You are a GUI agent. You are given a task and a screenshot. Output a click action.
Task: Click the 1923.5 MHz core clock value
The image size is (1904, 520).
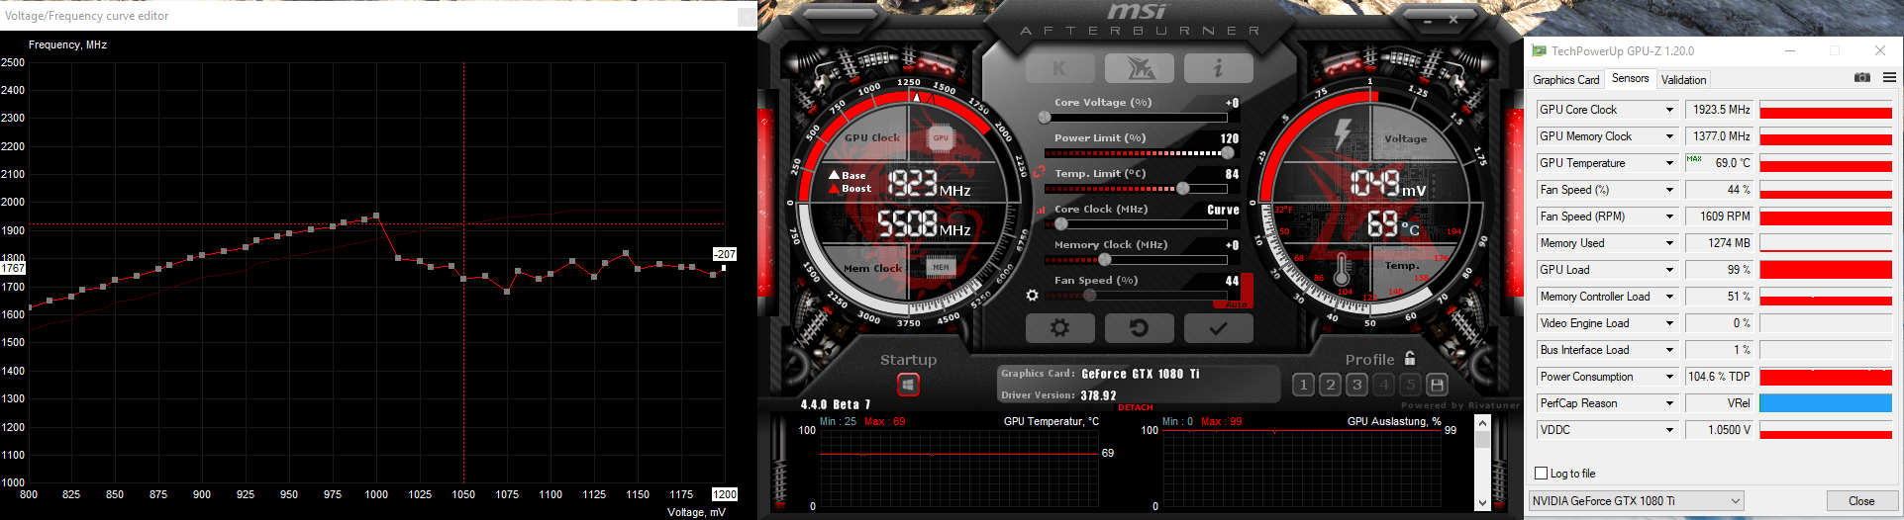(1721, 110)
